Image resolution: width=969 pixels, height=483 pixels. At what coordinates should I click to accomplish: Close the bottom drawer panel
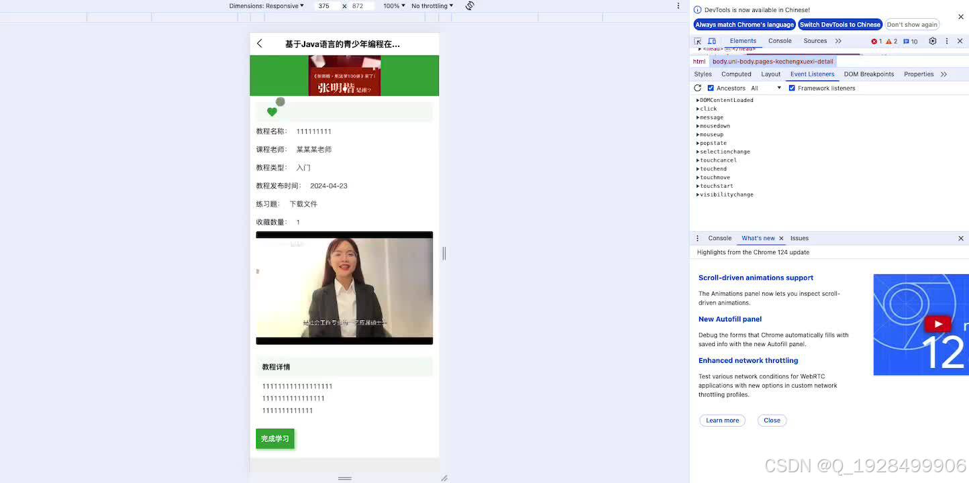pyautogui.click(x=960, y=238)
